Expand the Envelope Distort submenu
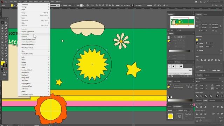The height and width of the screenshot is (126, 224). click(x=34, y=70)
